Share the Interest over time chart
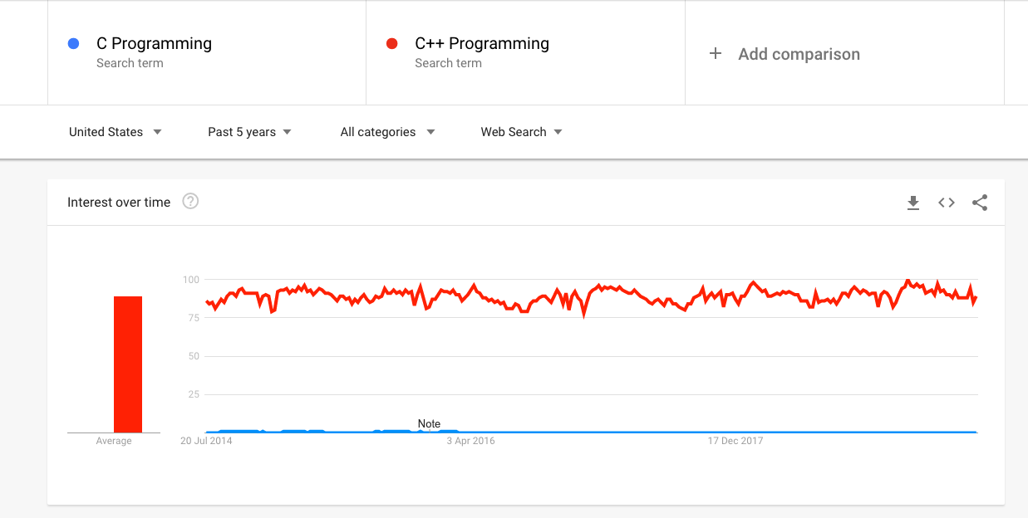Screen dimensions: 1028x518 tap(980, 203)
